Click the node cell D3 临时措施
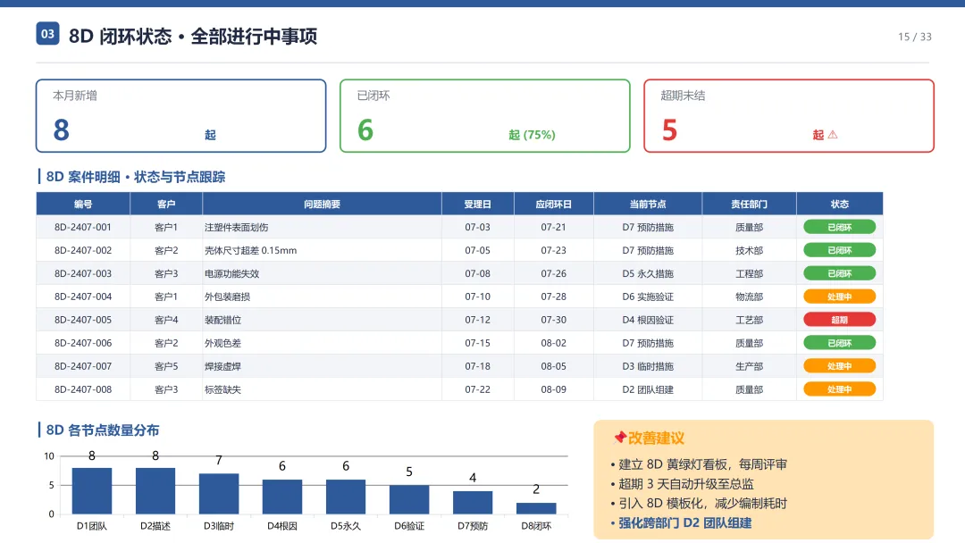This screenshot has height=543, width=965. [x=648, y=366]
